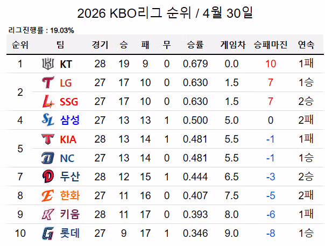Click the red D logo beside 두산
This screenshot has width=325, height=246.
coord(48,177)
